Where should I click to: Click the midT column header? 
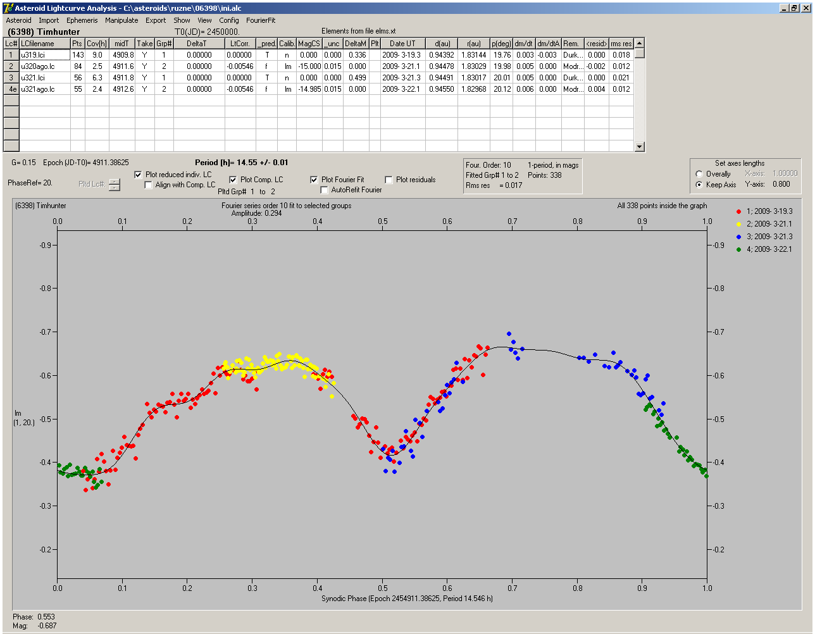coord(121,44)
